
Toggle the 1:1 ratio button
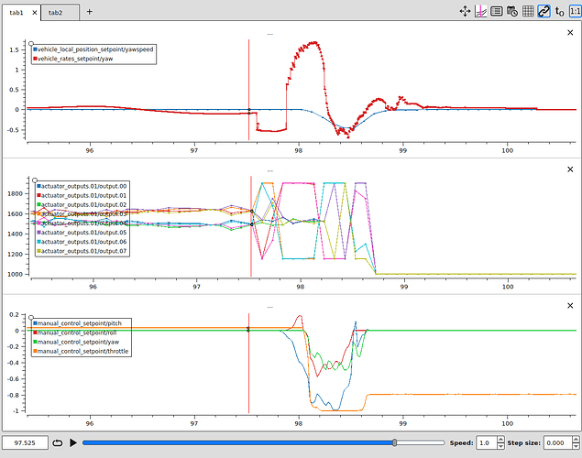pyautogui.click(x=576, y=12)
